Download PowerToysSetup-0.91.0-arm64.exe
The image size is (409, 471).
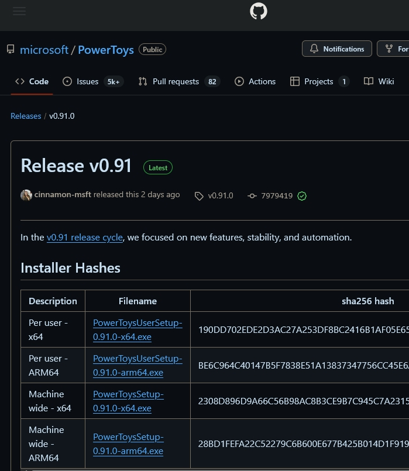(x=128, y=444)
